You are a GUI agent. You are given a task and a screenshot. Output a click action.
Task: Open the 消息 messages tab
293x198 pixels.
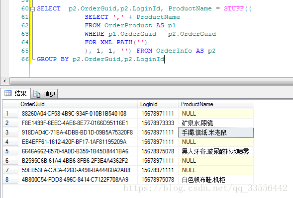(44, 94)
